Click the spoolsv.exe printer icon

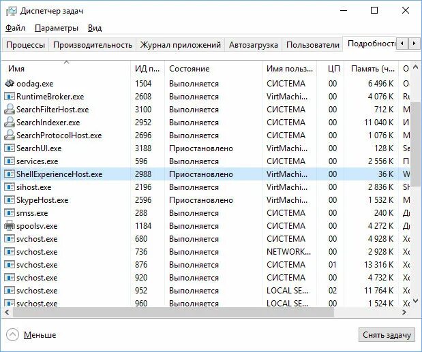pyautogui.click(x=10, y=226)
